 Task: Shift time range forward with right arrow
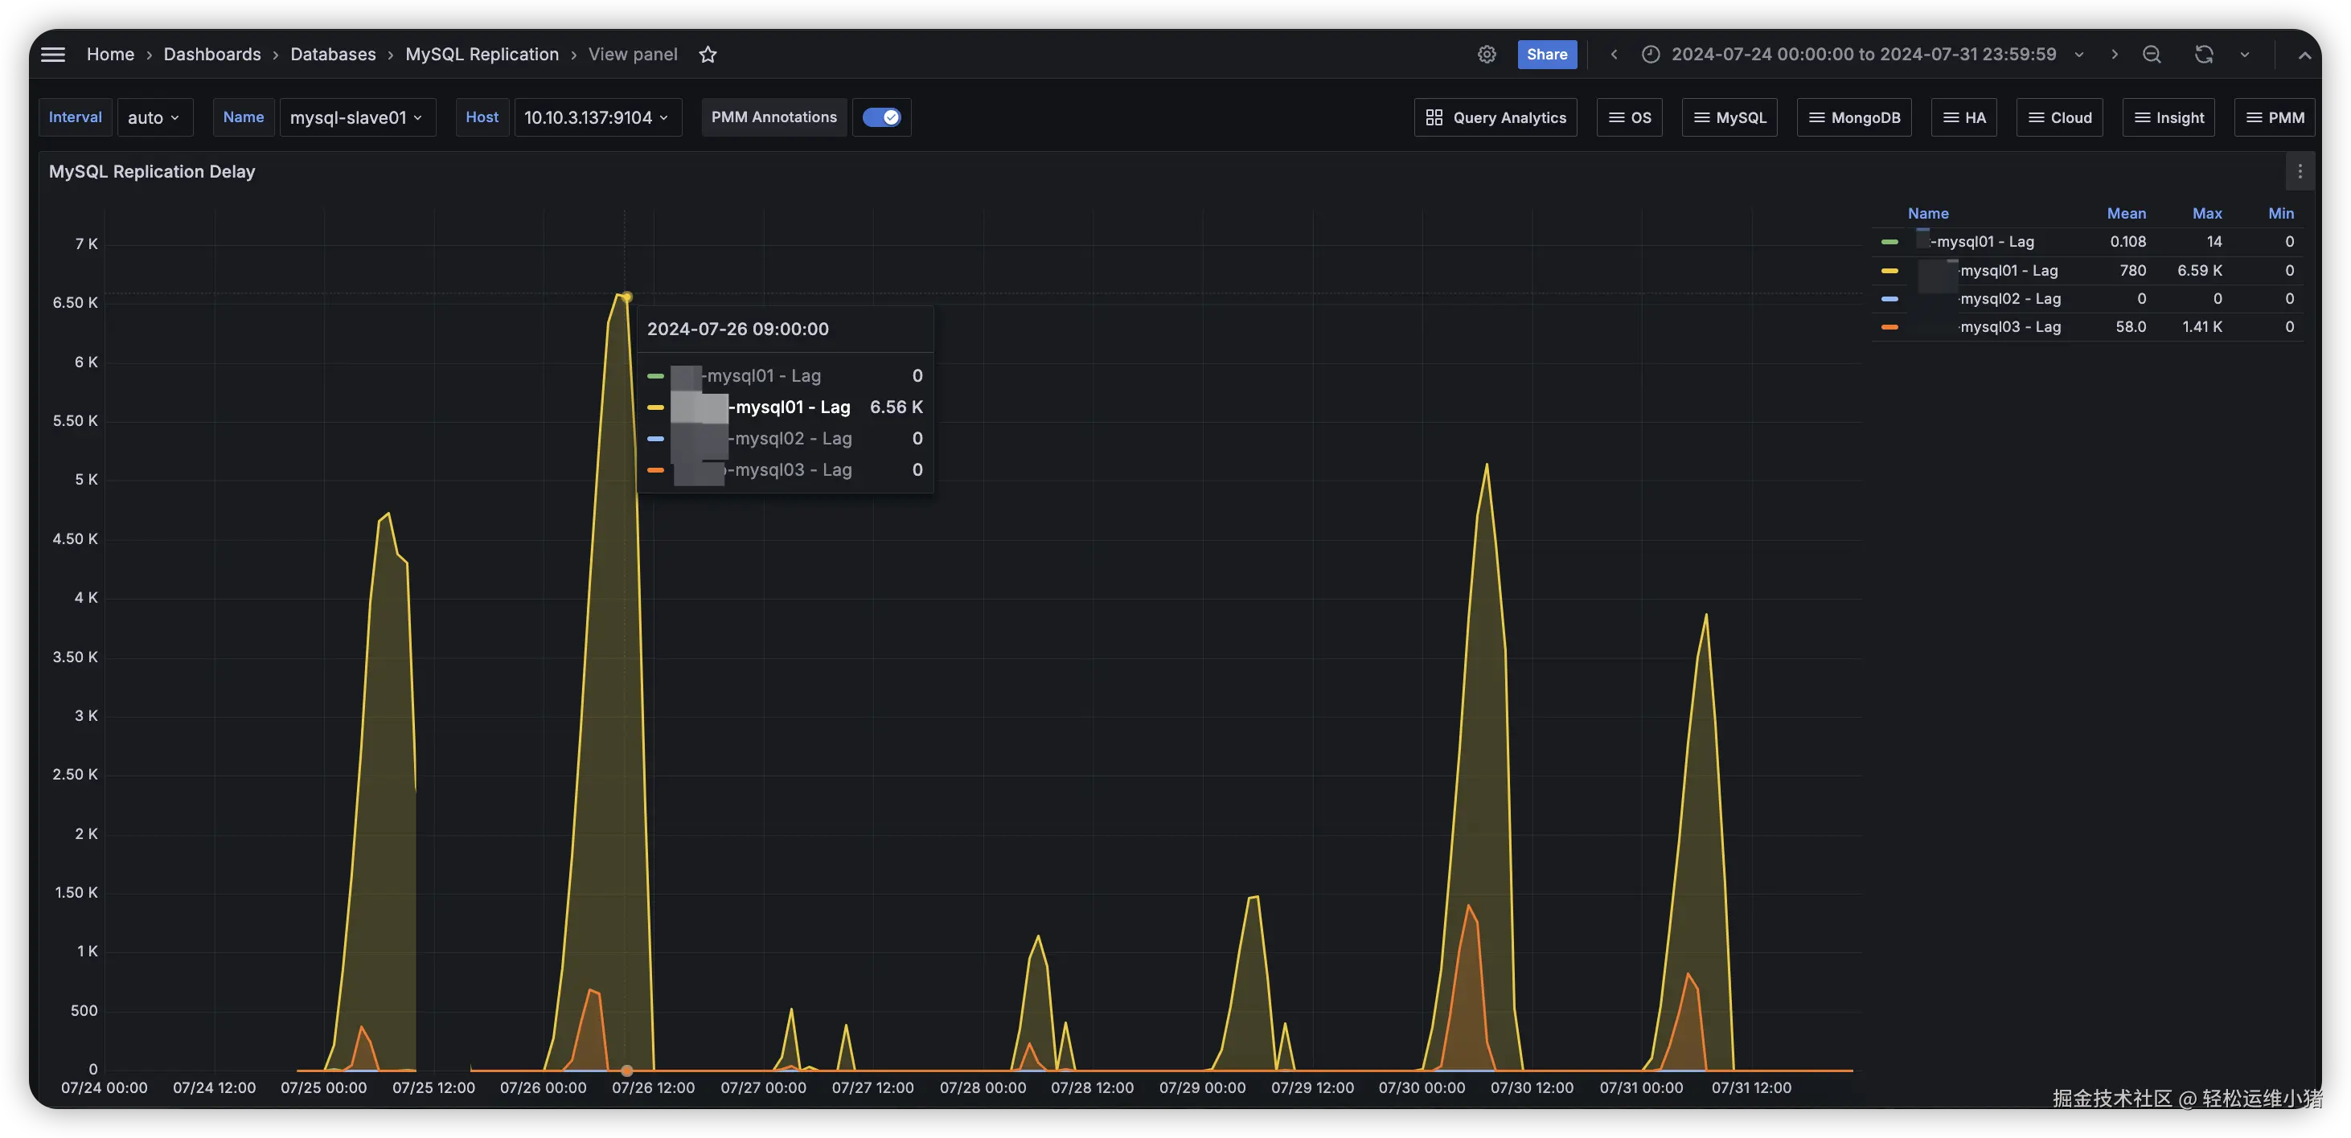click(x=2114, y=54)
